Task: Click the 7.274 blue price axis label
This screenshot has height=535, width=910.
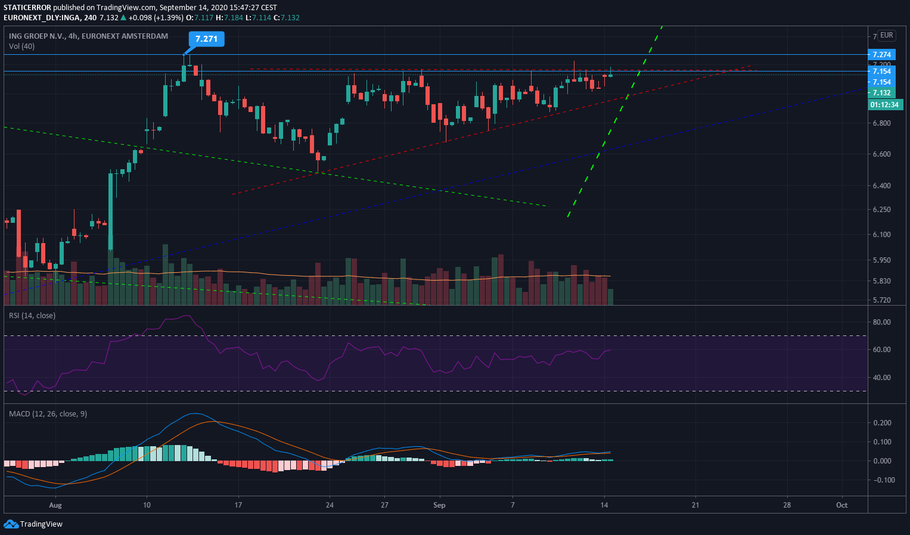Action: [x=881, y=54]
